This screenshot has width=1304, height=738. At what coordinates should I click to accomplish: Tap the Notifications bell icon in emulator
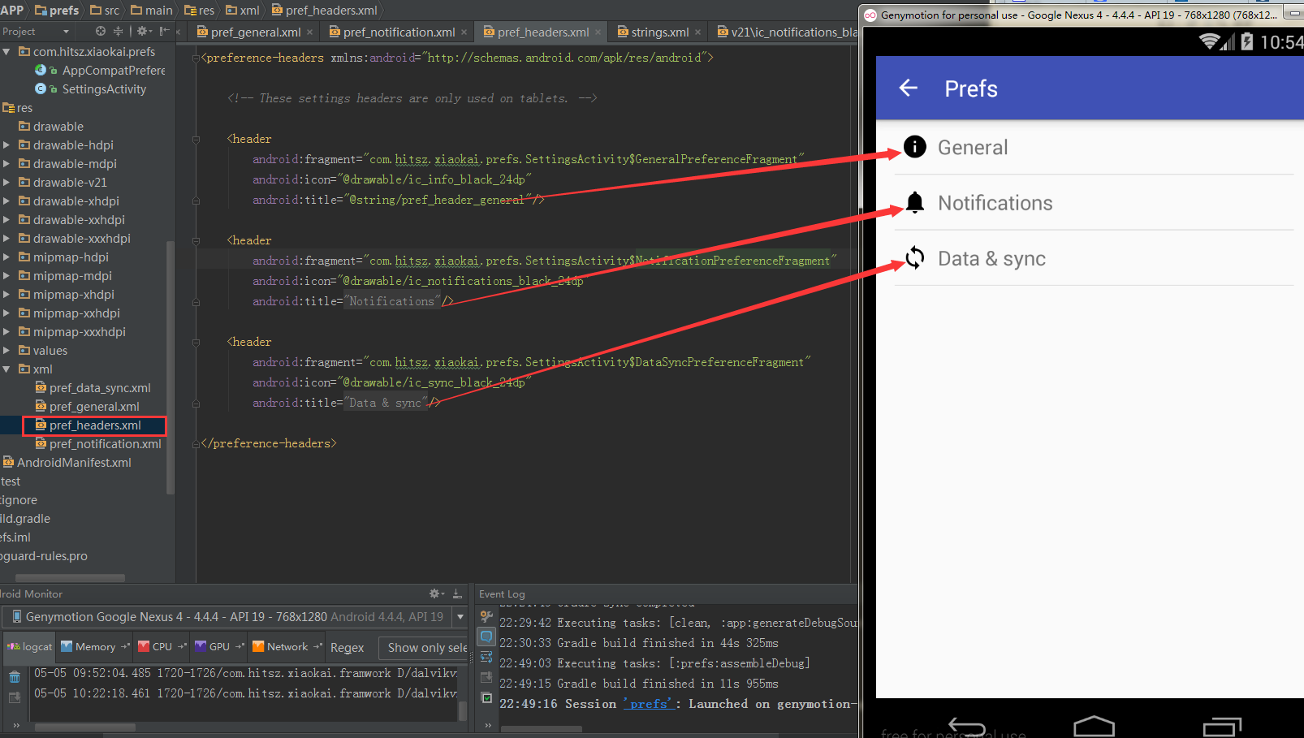pyautogui.click(x=915, y=202)
